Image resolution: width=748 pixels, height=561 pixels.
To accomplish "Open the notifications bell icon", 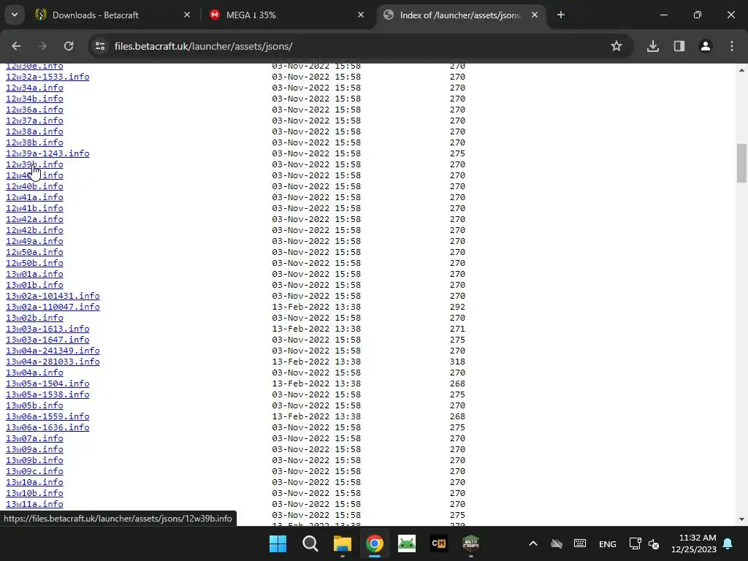I will [728, 543].
